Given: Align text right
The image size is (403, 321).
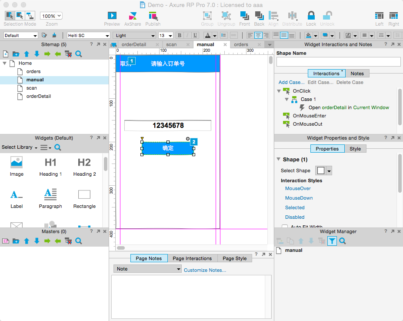Looking at the screenshot, I should (266, 35).
